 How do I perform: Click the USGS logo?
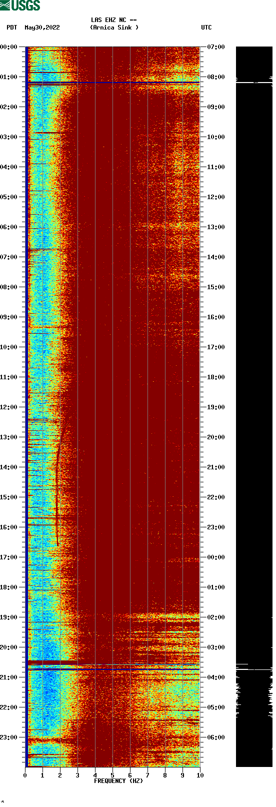pyautogui.click(x=20, y=6)
